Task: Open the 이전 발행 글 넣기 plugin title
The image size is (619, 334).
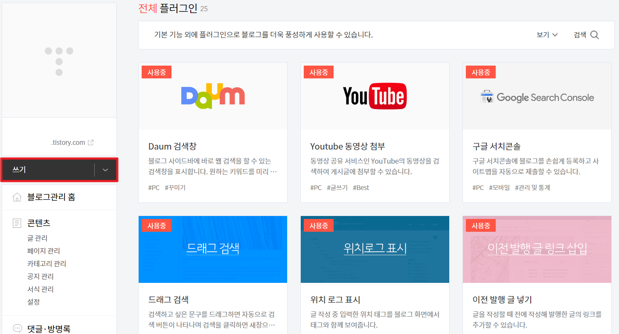Action: coord(502,299)
